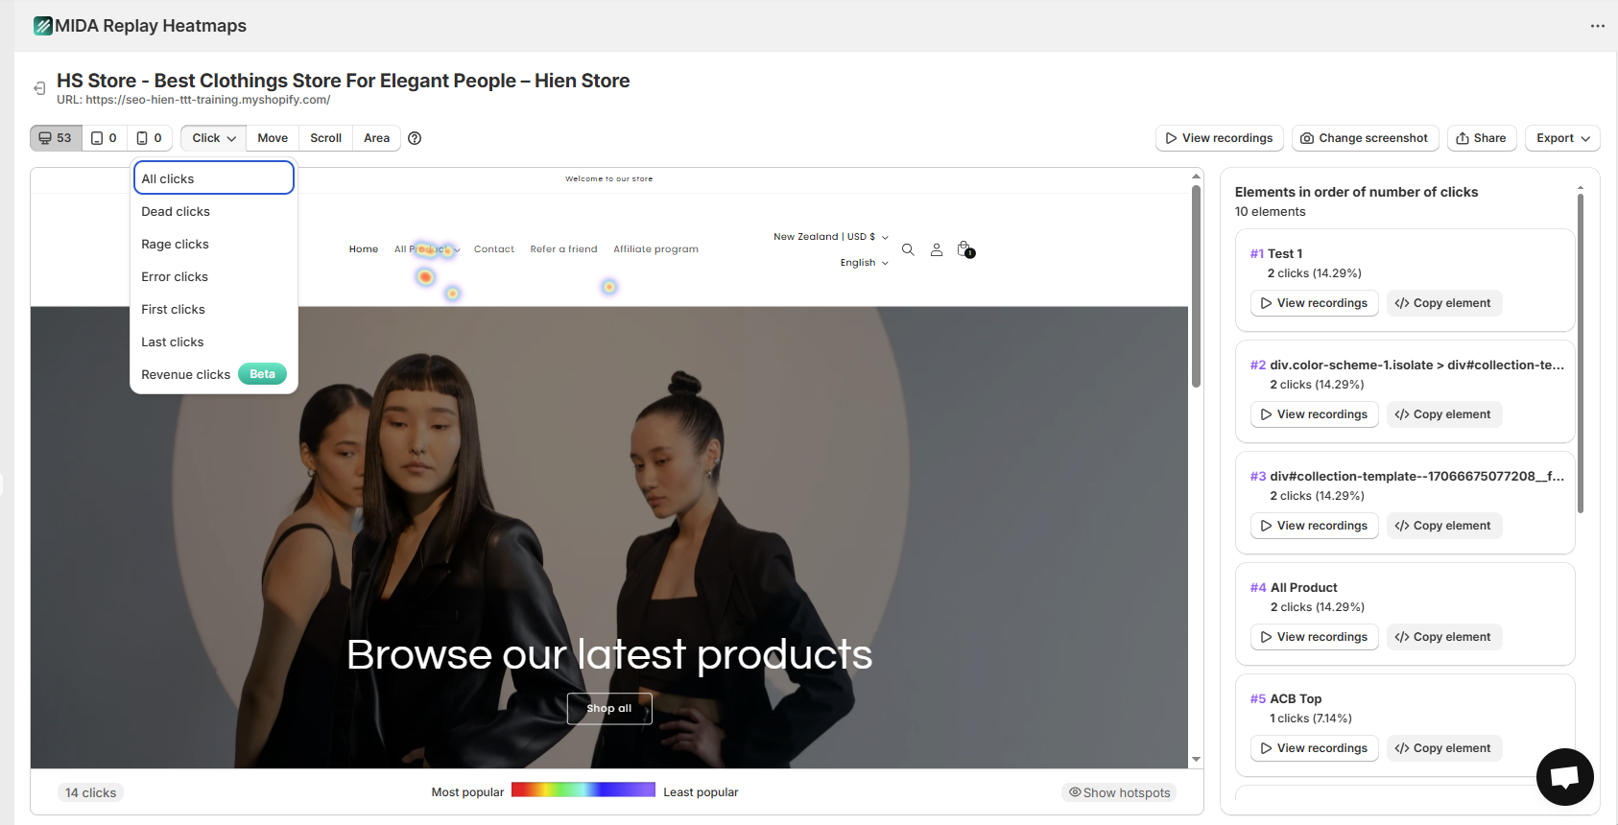1618x825 pixels.
Task: Expand the Export dropdown
Action: pyautogui.click(x=1562, y=138)
